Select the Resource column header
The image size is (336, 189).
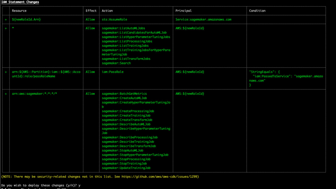19,11
